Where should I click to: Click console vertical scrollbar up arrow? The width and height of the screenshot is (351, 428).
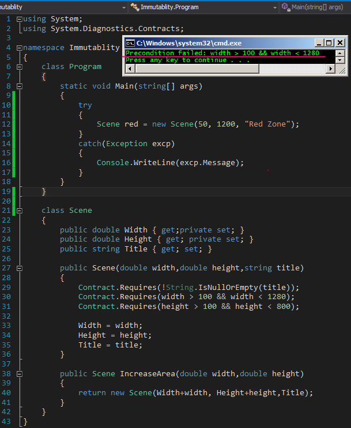[x=340, y=54]
